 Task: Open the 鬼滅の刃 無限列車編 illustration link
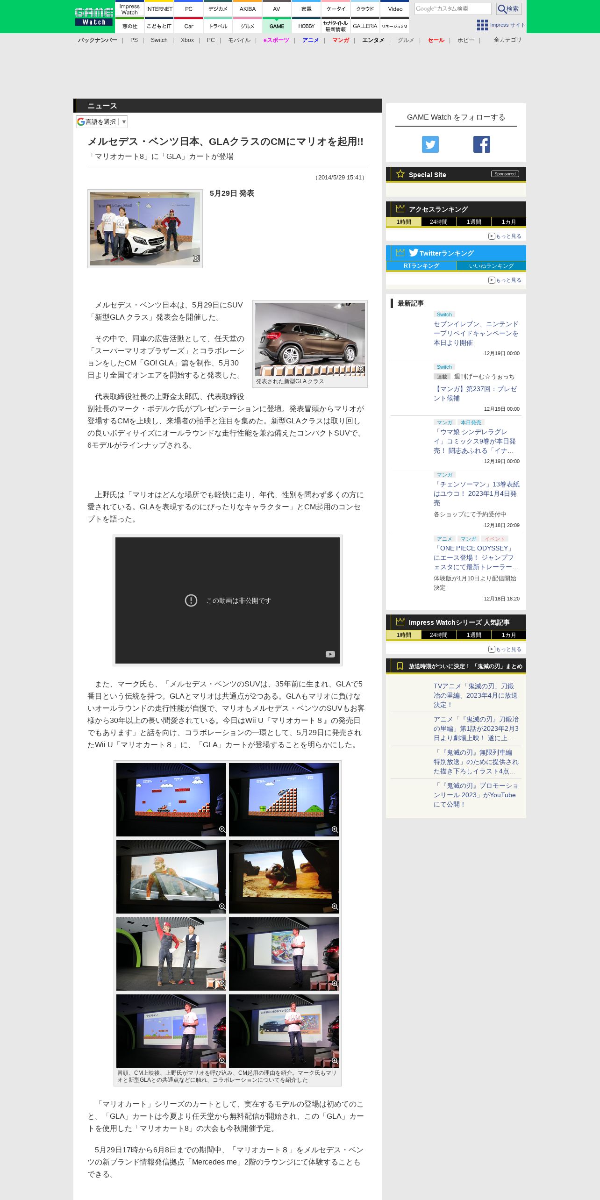476,762
